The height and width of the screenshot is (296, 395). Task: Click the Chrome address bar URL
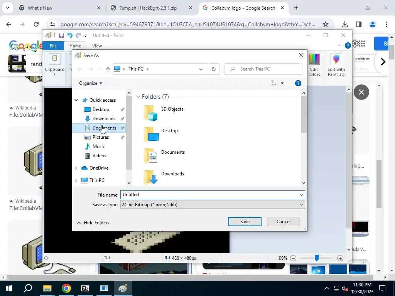tap(188, 24)
